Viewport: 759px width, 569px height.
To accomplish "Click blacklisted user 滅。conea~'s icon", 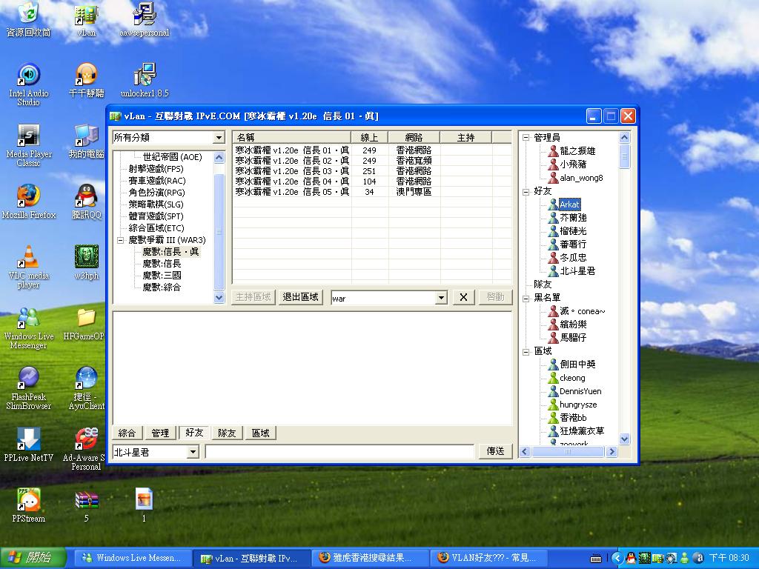I will click(x=553, y=311).
